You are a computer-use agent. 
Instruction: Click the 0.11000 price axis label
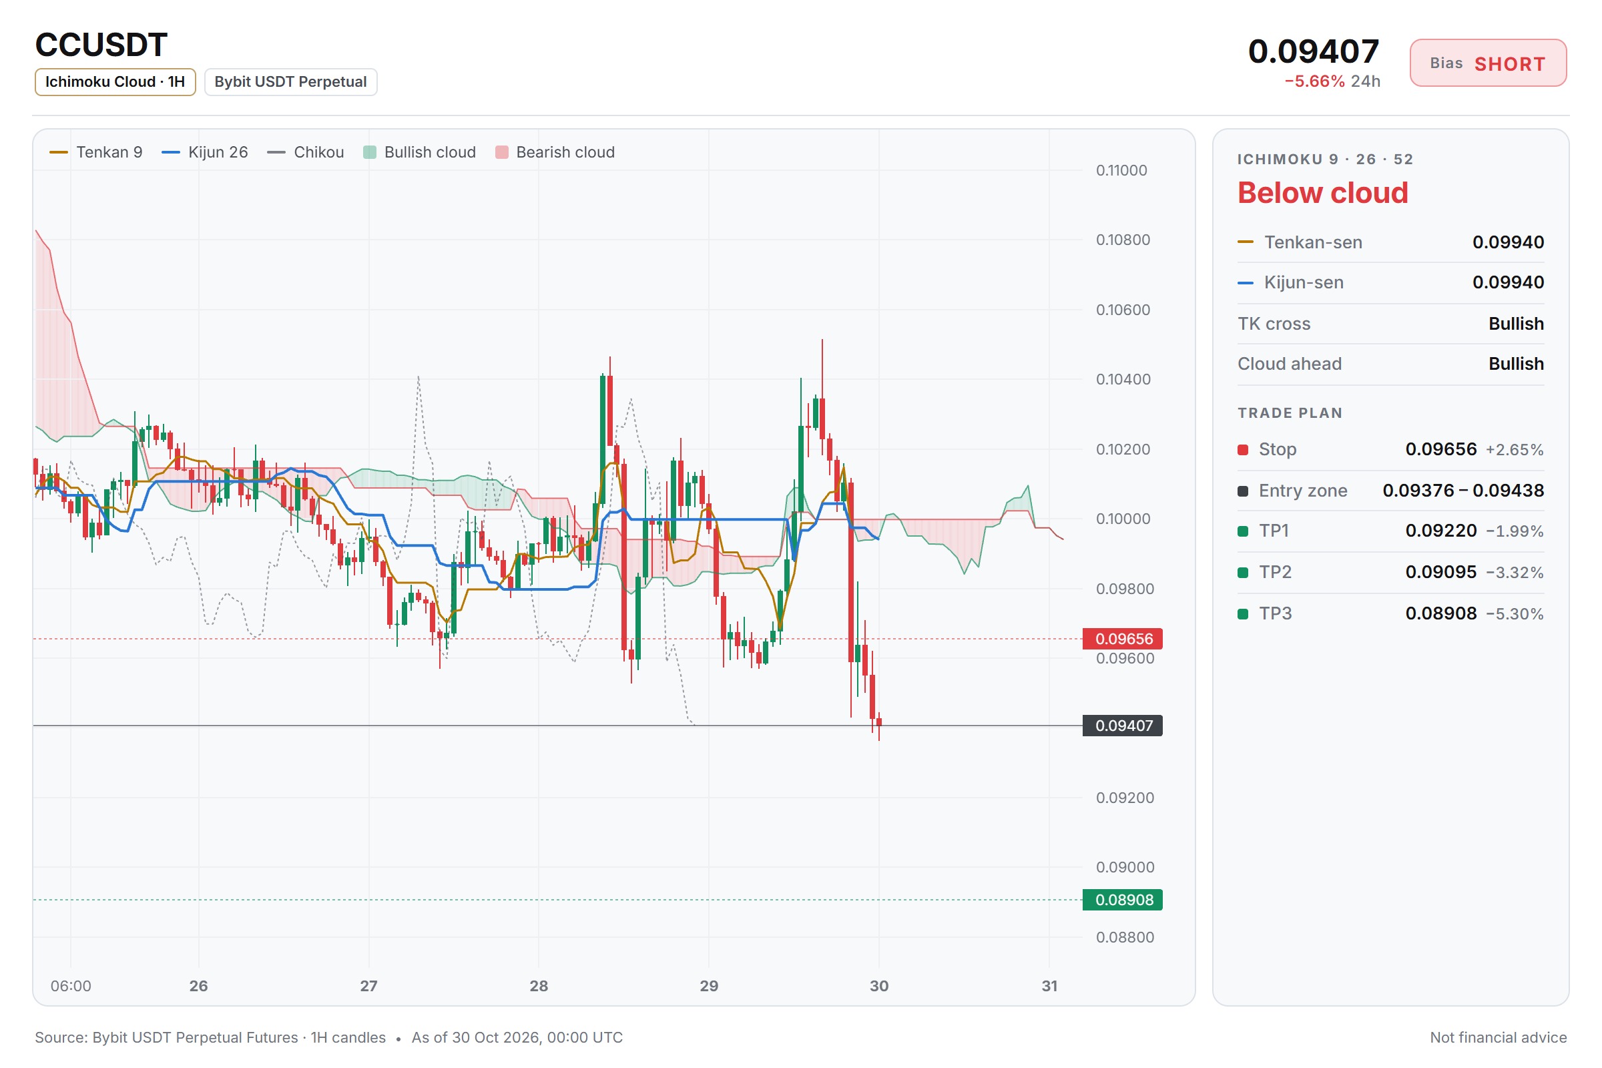tap(1121, 170)
